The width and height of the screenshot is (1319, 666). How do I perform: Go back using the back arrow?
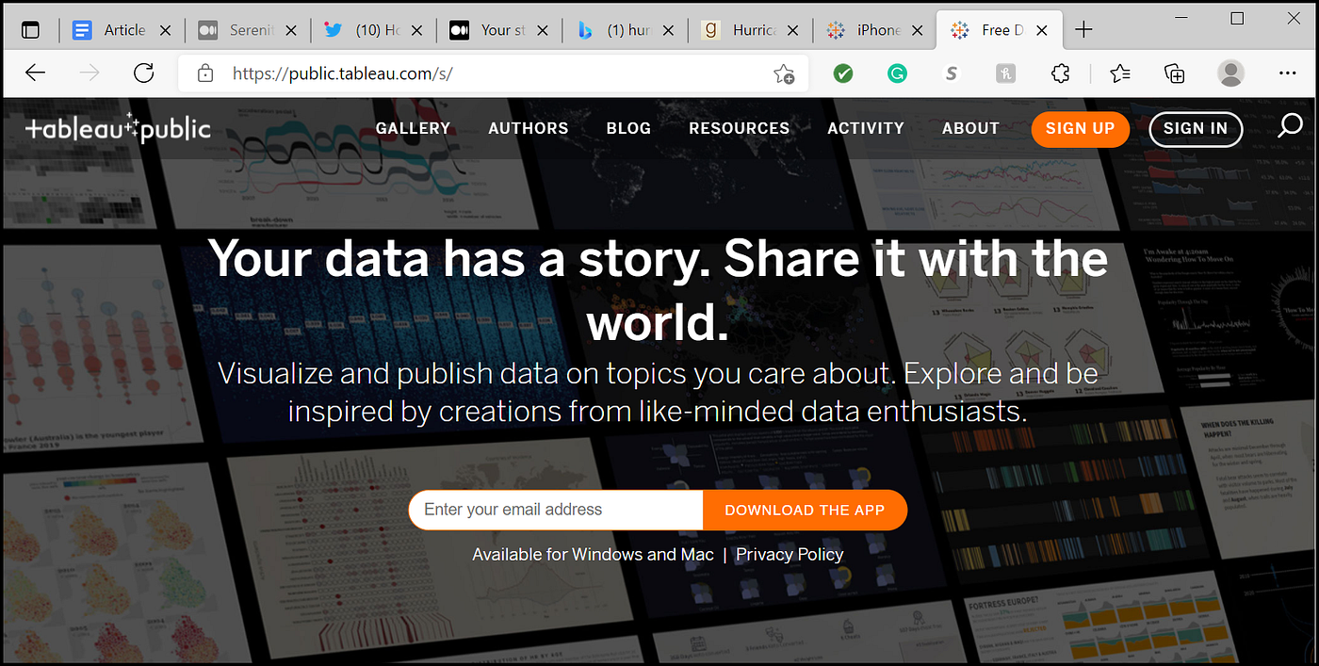[35, 73]
